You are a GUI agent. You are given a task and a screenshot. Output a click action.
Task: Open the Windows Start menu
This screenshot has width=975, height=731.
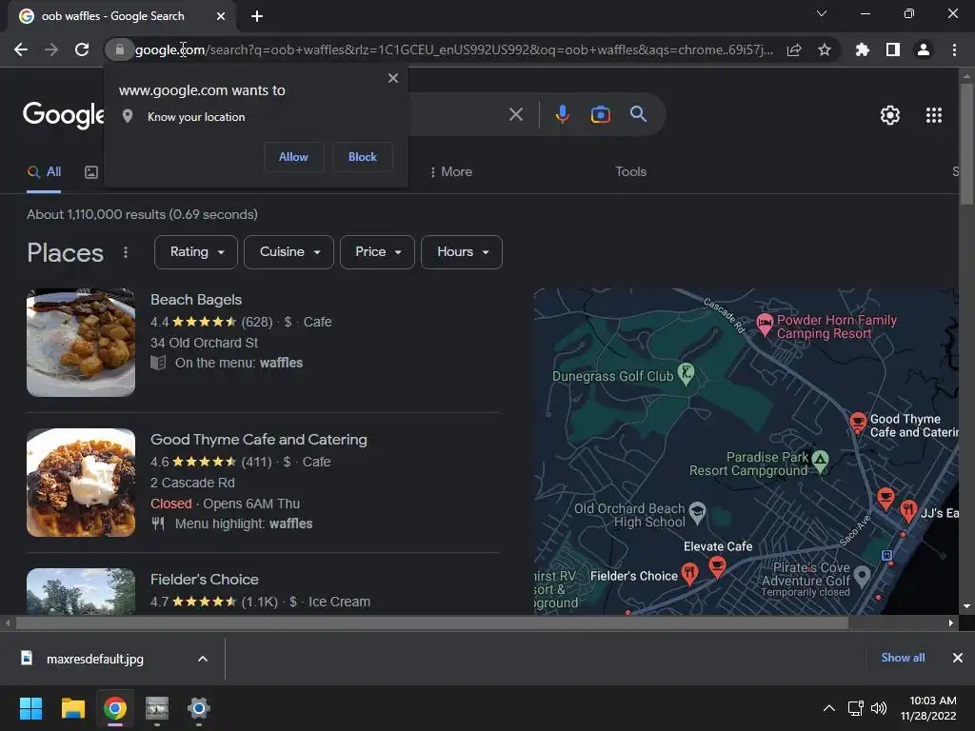pyautogui.click(x=30, y=708)
